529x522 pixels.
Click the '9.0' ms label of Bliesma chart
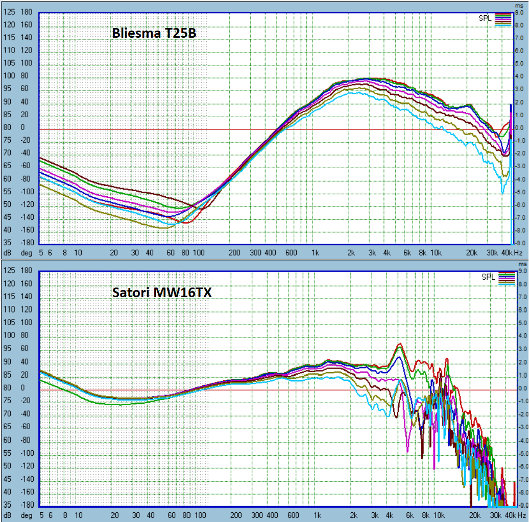pos(520,12)
